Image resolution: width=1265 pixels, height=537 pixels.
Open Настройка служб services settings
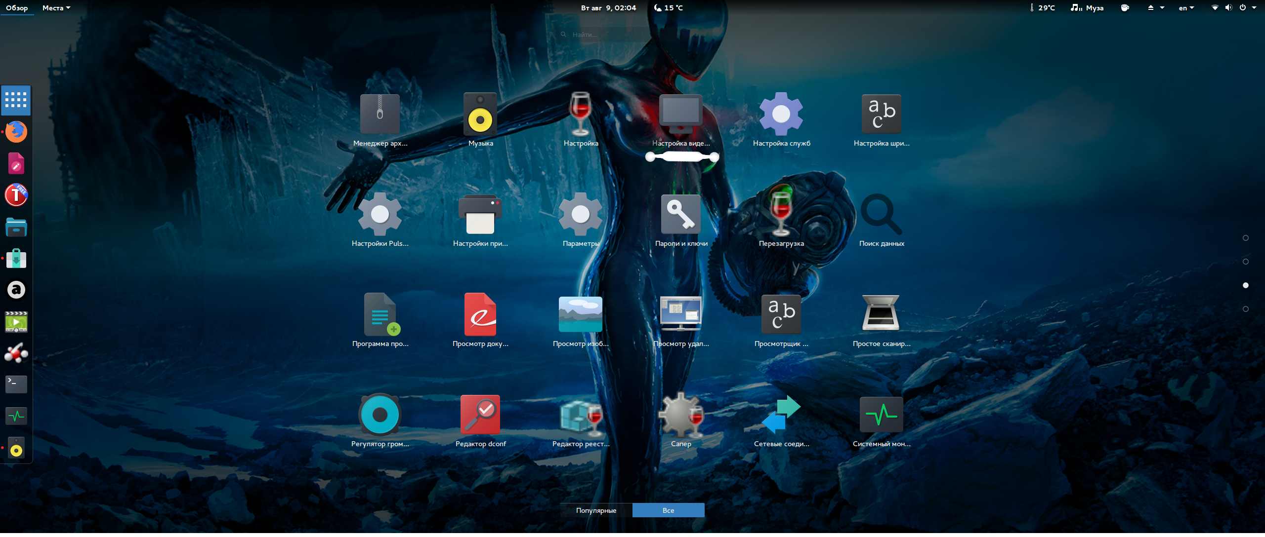[781, 115]
